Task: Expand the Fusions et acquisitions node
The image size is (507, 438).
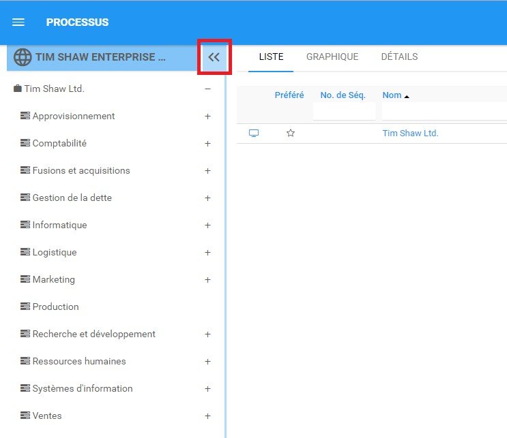Action: click(208, 171)
